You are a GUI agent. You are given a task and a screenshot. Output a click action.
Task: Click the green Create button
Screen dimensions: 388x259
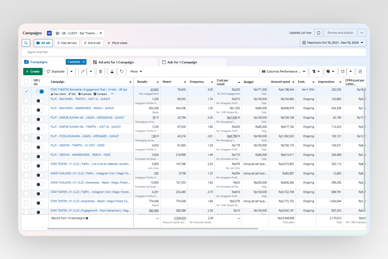(x=33, y=71)
